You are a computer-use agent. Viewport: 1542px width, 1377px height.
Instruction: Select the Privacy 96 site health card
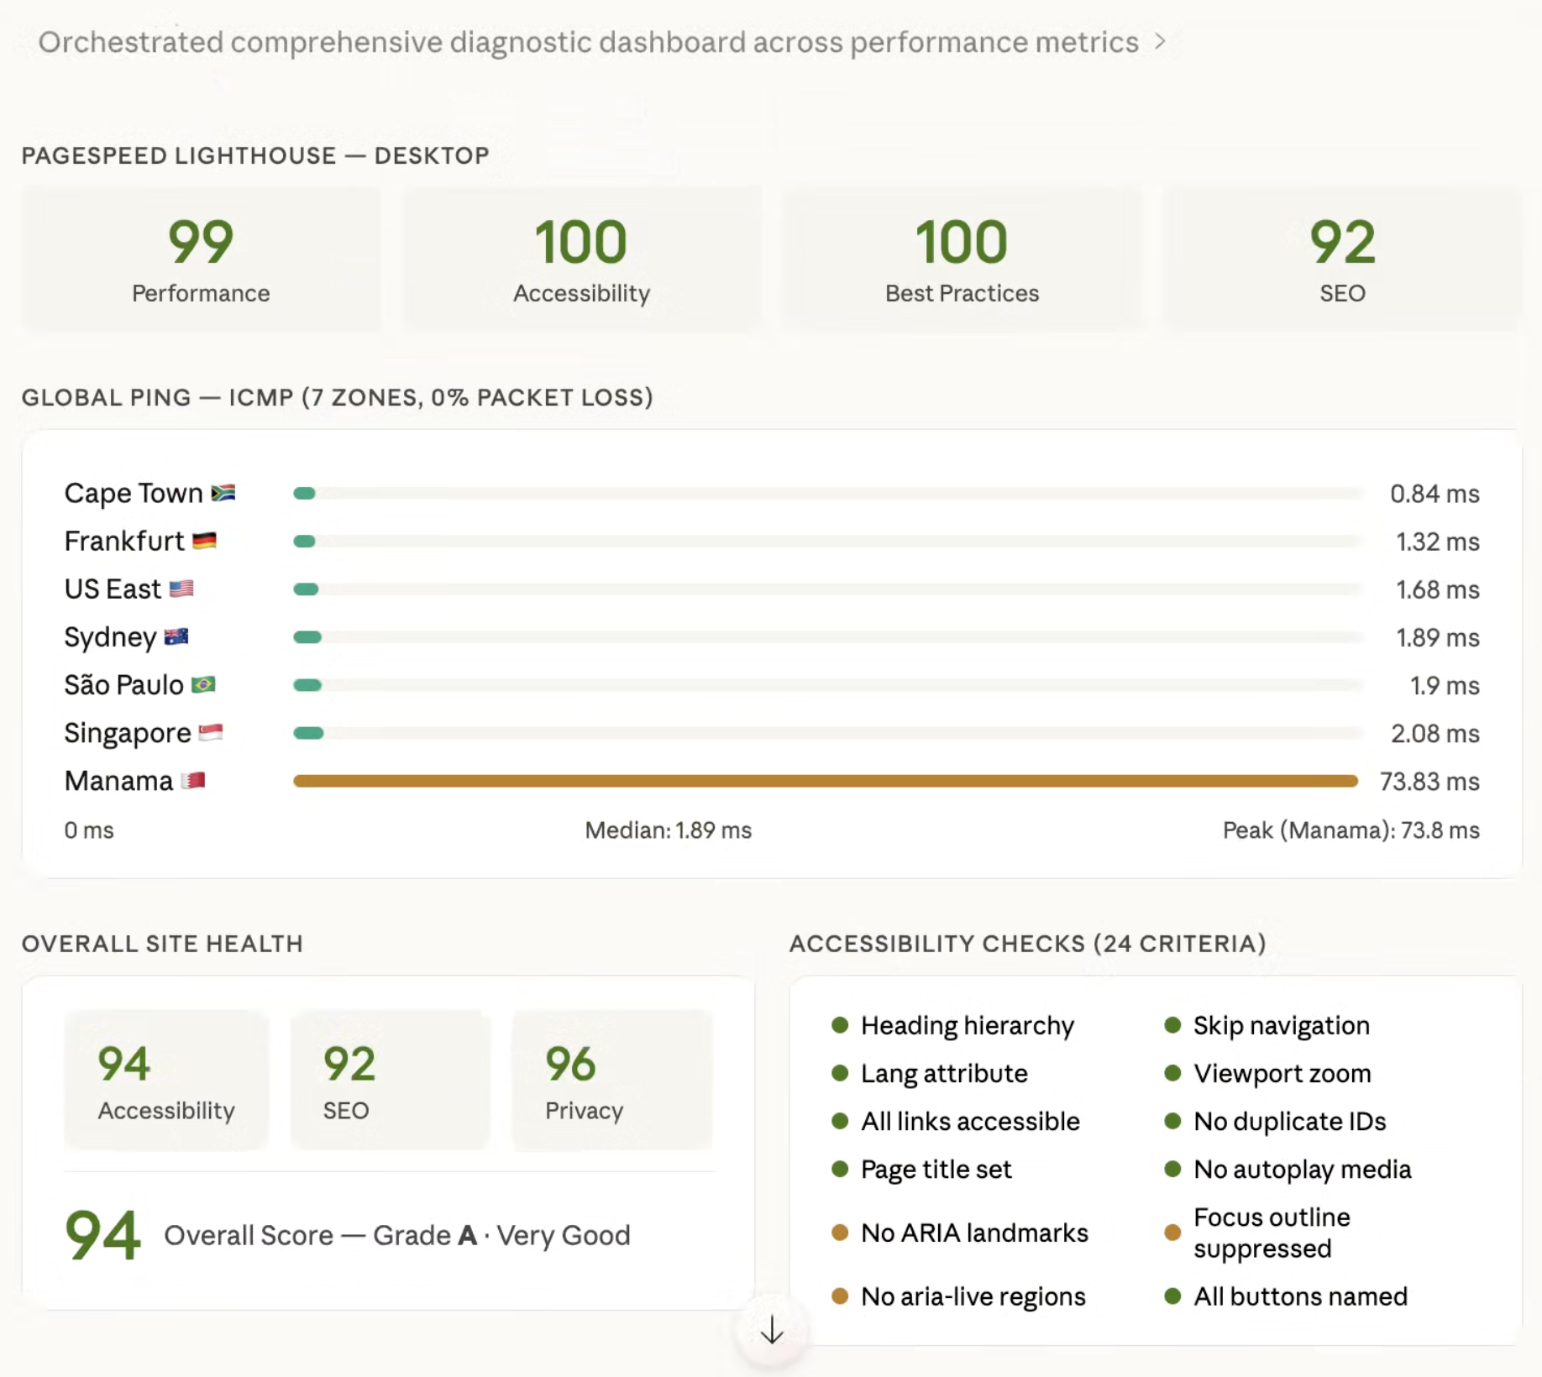(x=612, y=1080)
